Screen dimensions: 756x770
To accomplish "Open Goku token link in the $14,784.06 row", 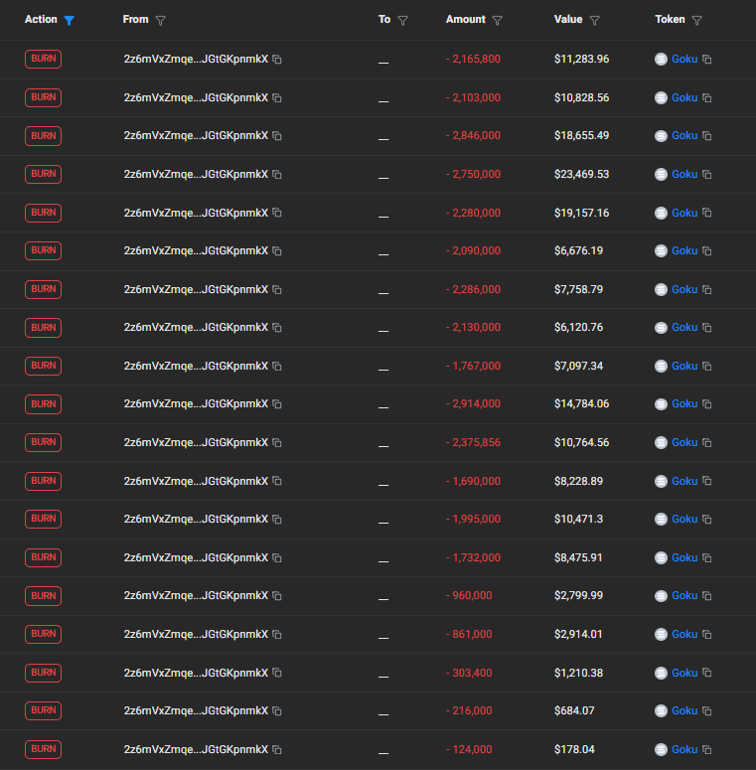I will point(684,403).
